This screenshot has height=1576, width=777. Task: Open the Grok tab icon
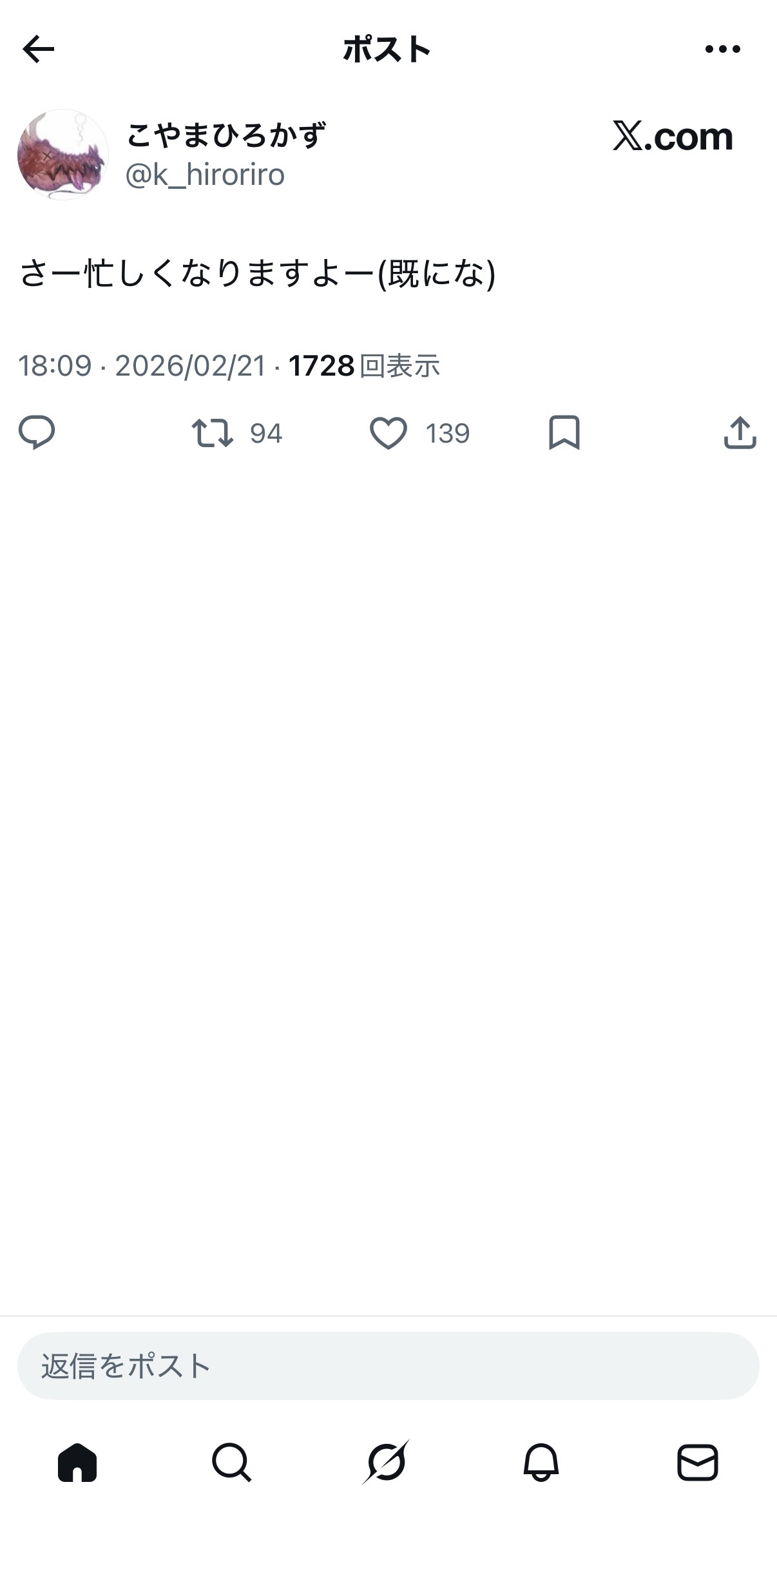[x=387, y=1463]
